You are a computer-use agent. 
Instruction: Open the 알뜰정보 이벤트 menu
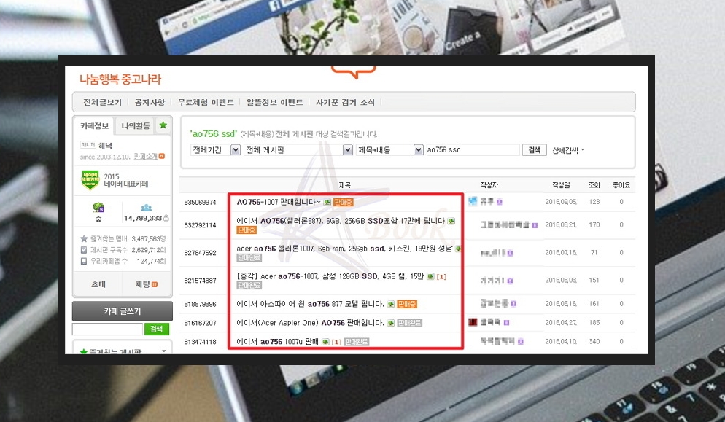point(275,102)
